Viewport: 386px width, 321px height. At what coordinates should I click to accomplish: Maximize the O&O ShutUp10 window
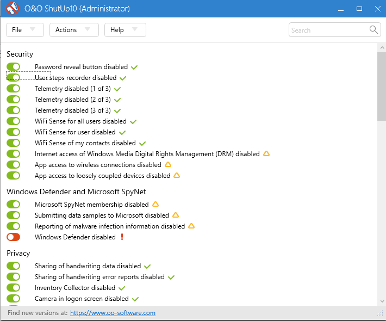(359, 9)
